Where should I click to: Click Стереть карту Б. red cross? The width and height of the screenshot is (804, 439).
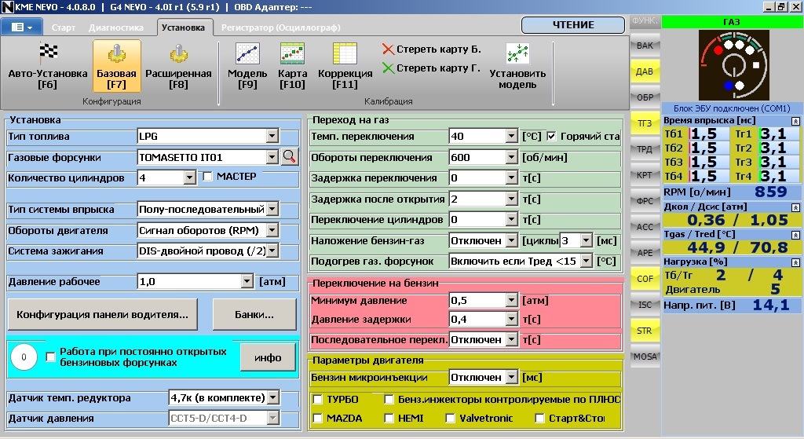coord(388,49)
